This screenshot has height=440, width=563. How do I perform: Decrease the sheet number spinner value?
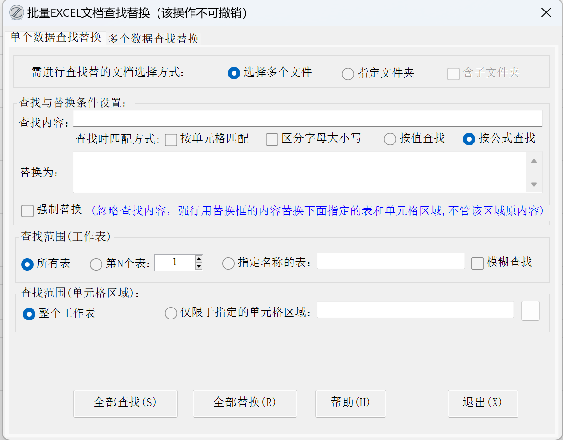coord(199,266)
